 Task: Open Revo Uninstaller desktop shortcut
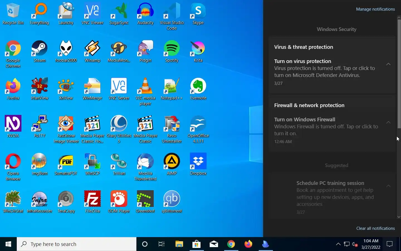tap(172, 130)
